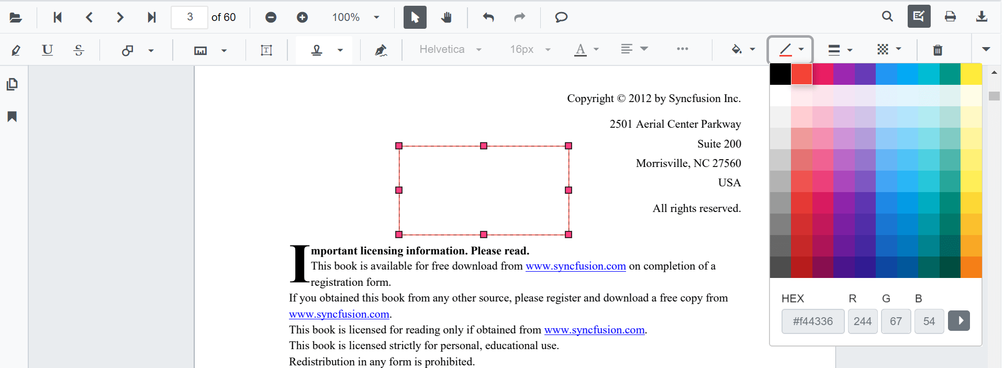Click the Open file folder icon

[16, 17]
